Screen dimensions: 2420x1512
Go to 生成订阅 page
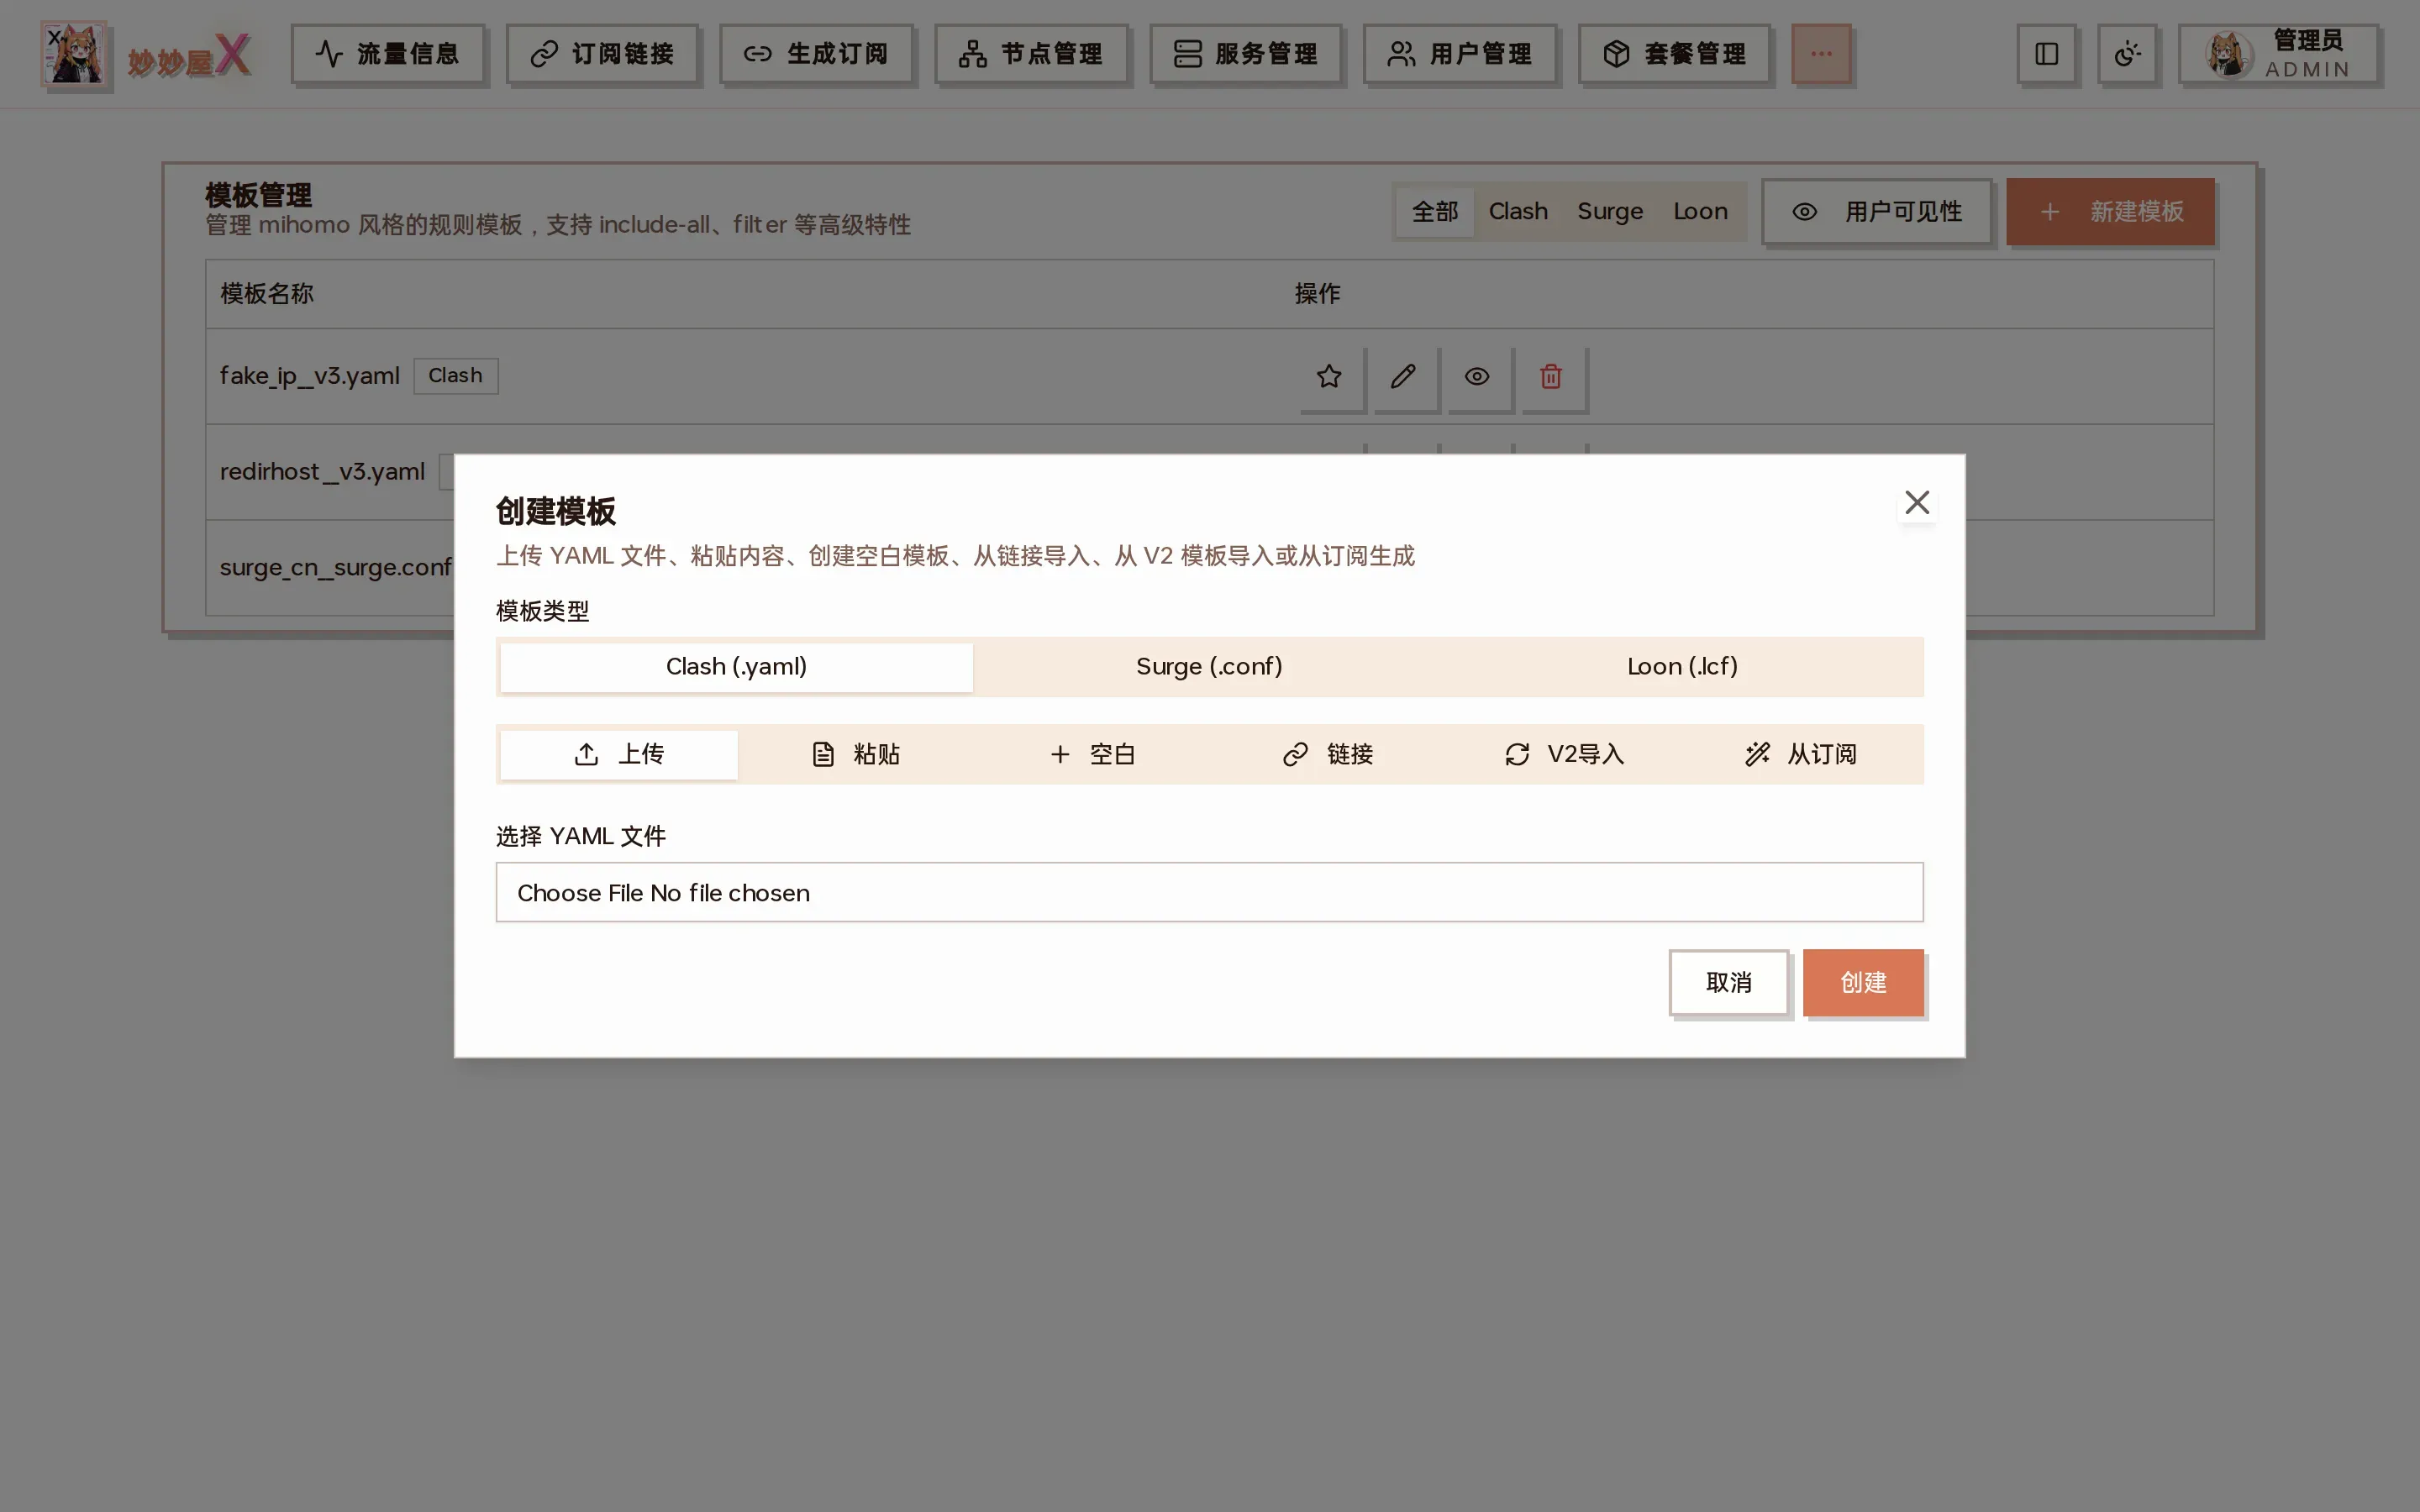coord(816,54)
